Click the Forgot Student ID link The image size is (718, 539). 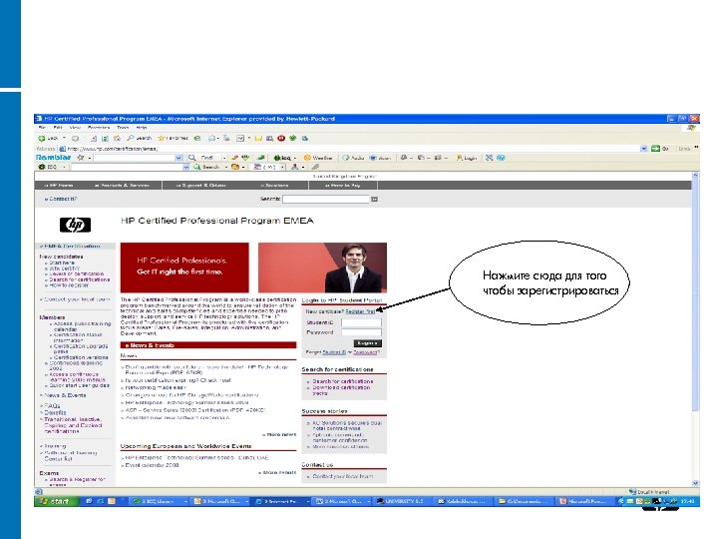point(334,352)
